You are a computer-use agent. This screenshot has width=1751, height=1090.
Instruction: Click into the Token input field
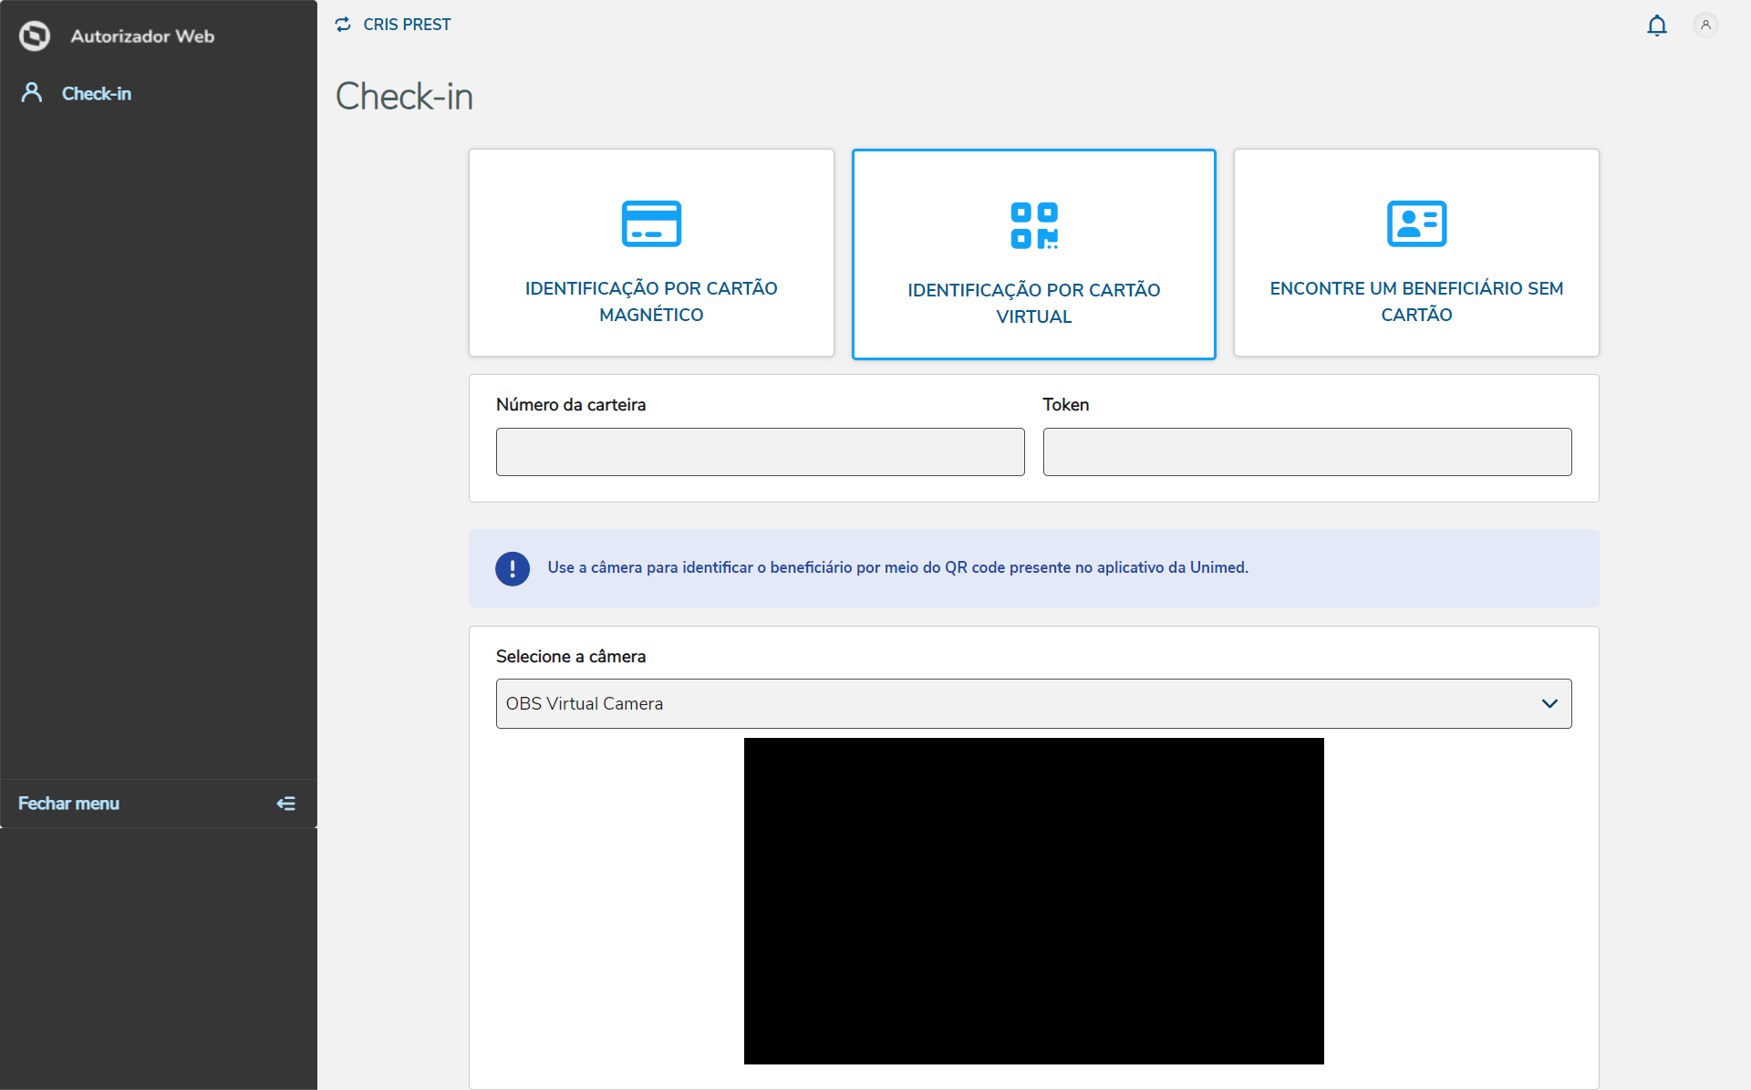point(1306,452)
